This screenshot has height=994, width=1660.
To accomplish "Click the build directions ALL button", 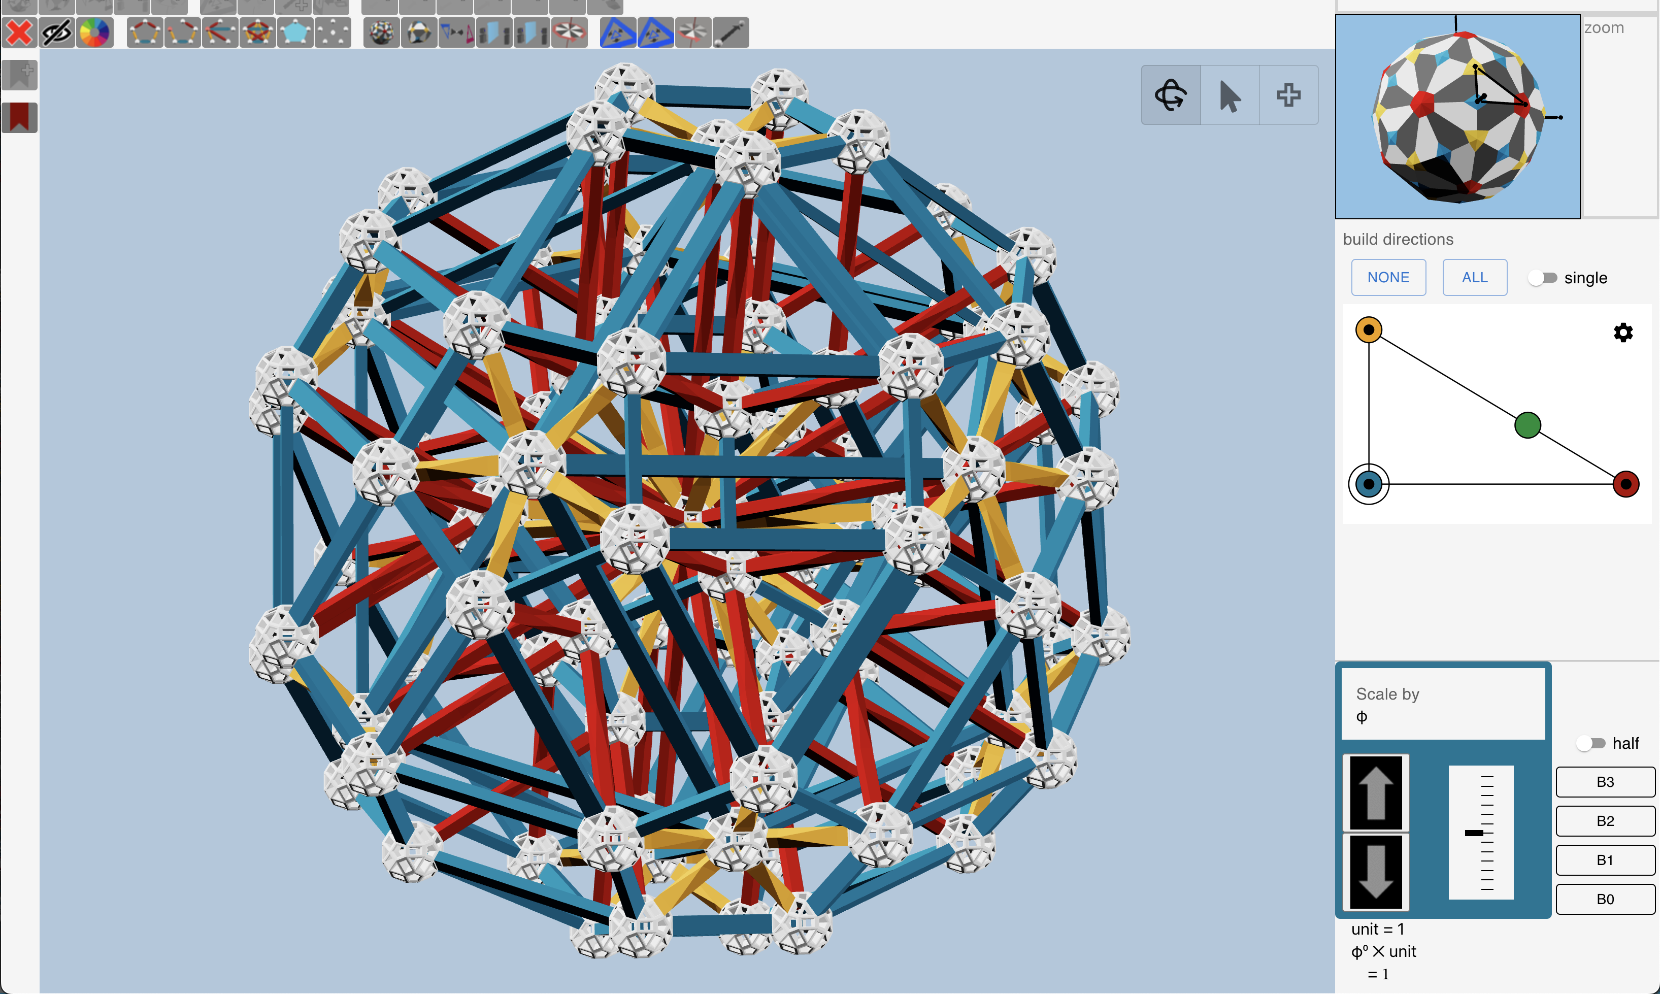I will [1475, 277].
